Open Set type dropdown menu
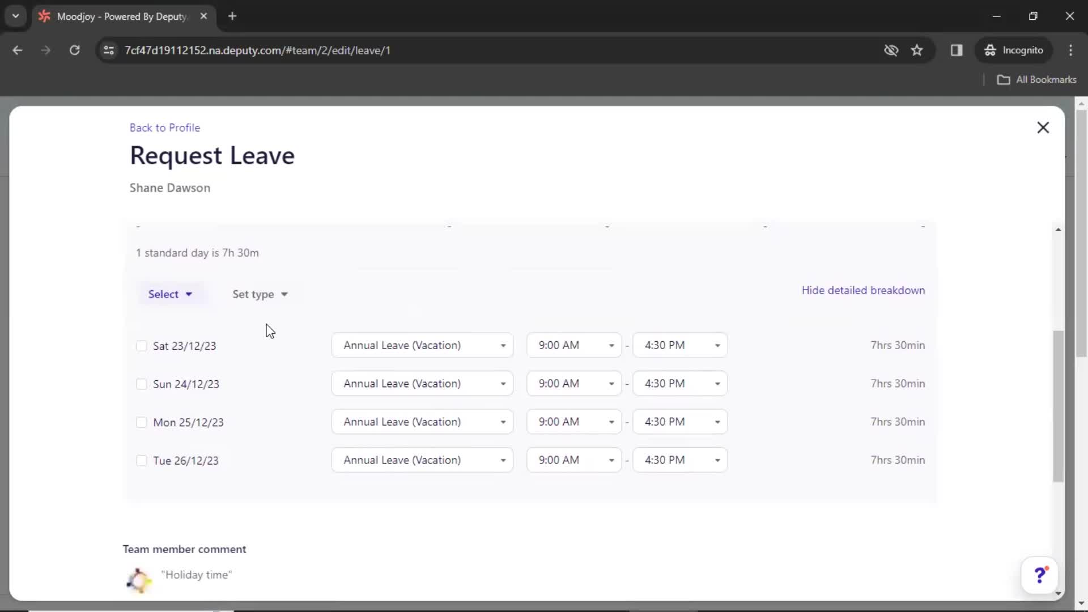This screenshot has width=1088, height=612. [261, 294]
